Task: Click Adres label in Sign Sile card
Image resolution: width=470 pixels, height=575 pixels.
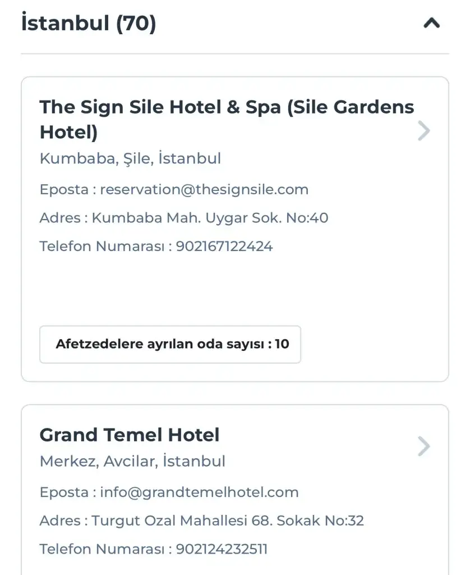Action: click(x=59, y=217)
